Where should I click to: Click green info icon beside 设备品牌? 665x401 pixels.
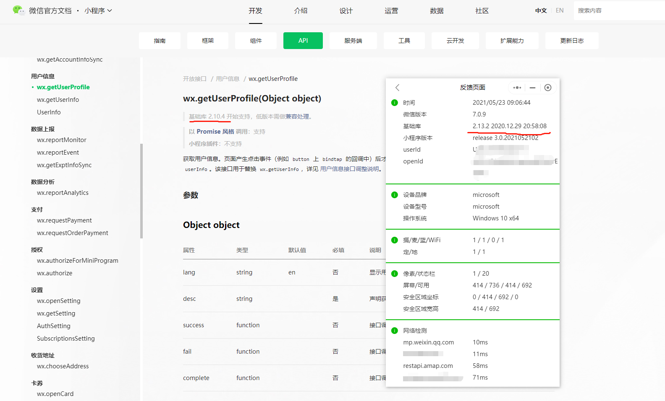coord(395,195)
